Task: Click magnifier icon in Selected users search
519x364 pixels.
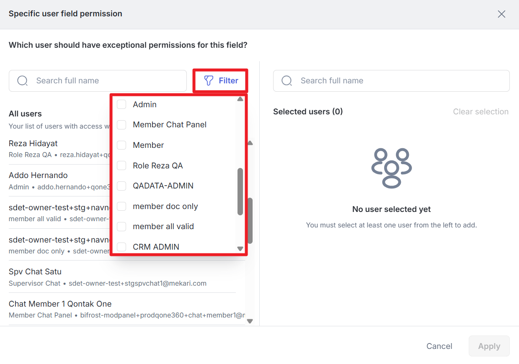Action: coord(287,81)
